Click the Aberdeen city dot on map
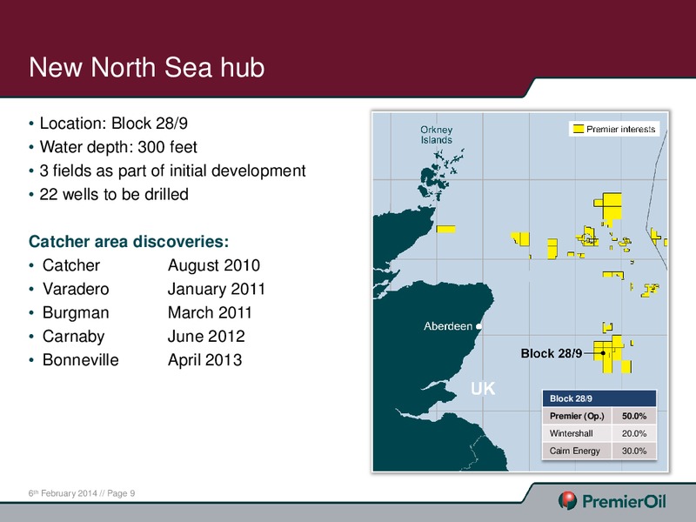Viewport: 696px width, 522px height. [x=478, y=326]
